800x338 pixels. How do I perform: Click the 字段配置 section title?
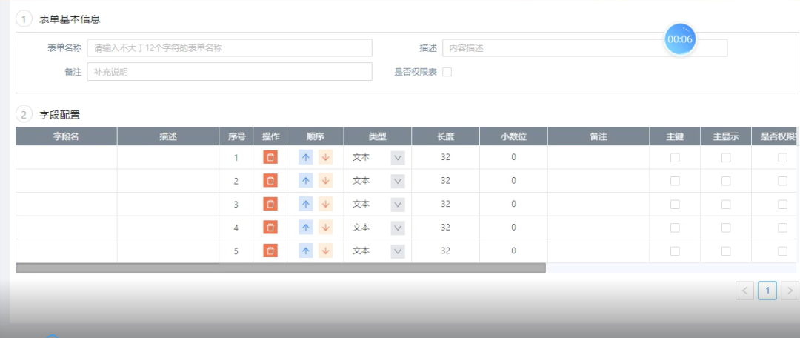pyautogui.click(x=60, y=115)
